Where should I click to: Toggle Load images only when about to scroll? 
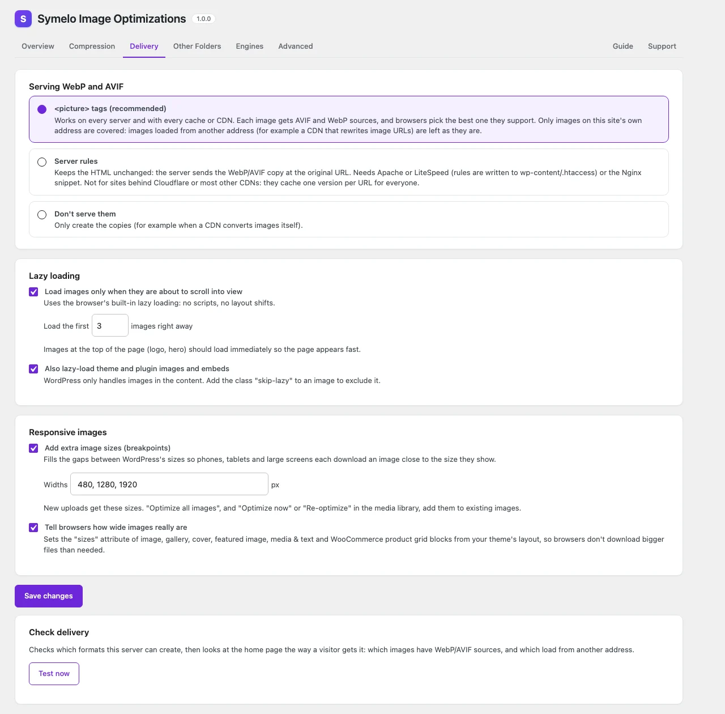pos(33,292)
